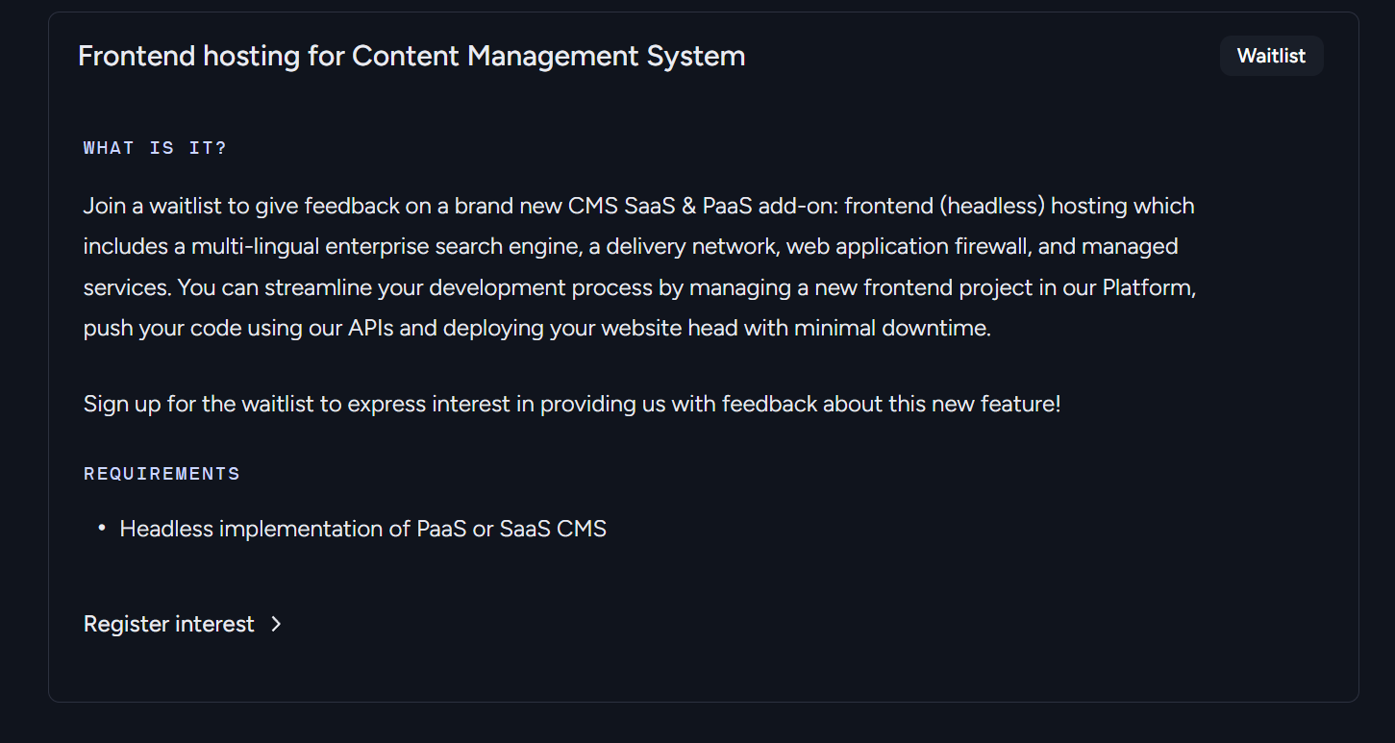Click the Waitlist badge
1395x743 pixels.
(x=1271, y=56)
